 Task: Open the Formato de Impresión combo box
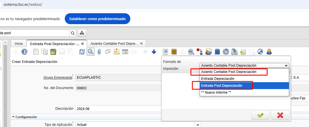click(244, 65)
